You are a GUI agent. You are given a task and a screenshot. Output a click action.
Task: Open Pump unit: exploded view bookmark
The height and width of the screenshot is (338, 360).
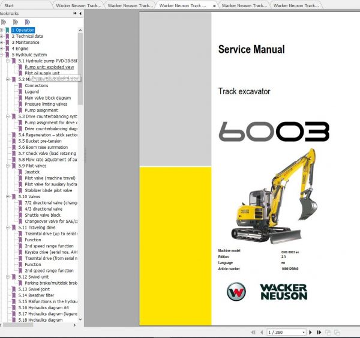click(49, 67)
